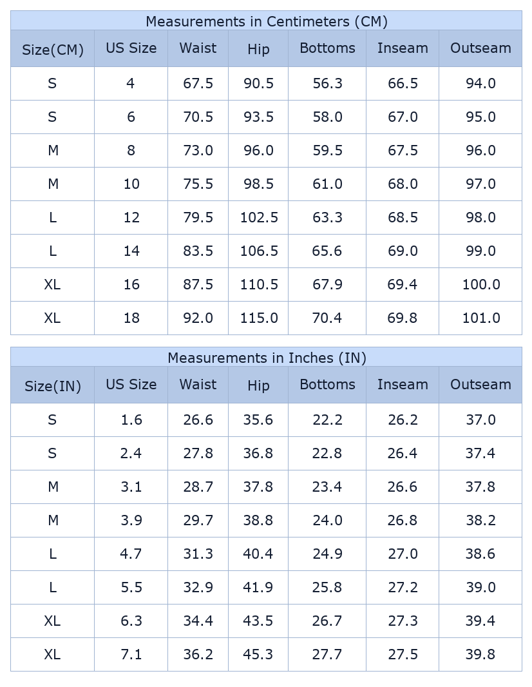Select the US Size value 1.6

[x=131, y=420]
